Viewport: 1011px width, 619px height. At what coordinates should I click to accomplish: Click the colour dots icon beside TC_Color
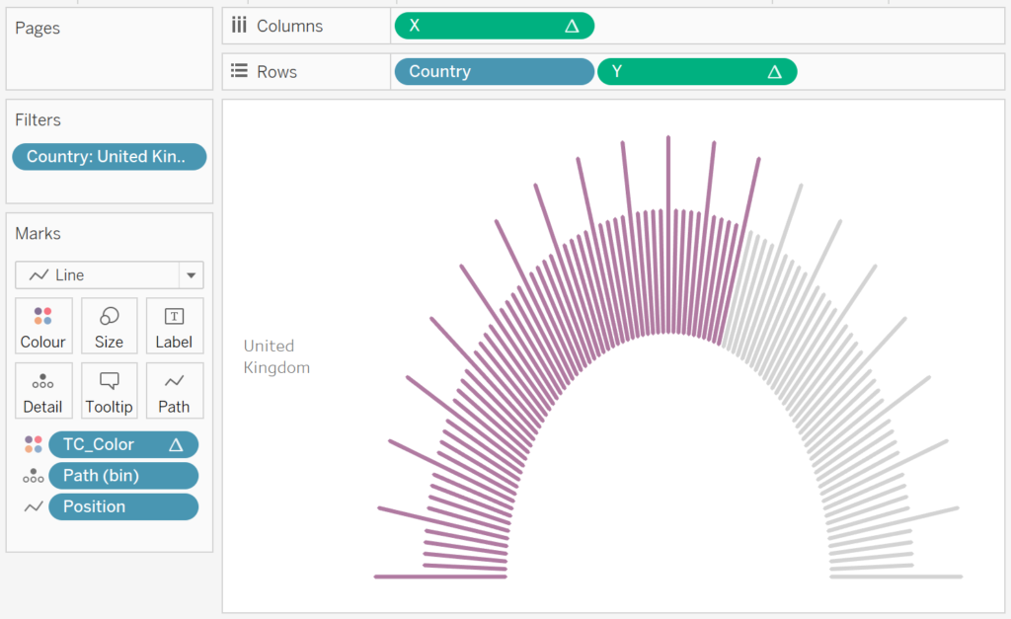[34, 444]
